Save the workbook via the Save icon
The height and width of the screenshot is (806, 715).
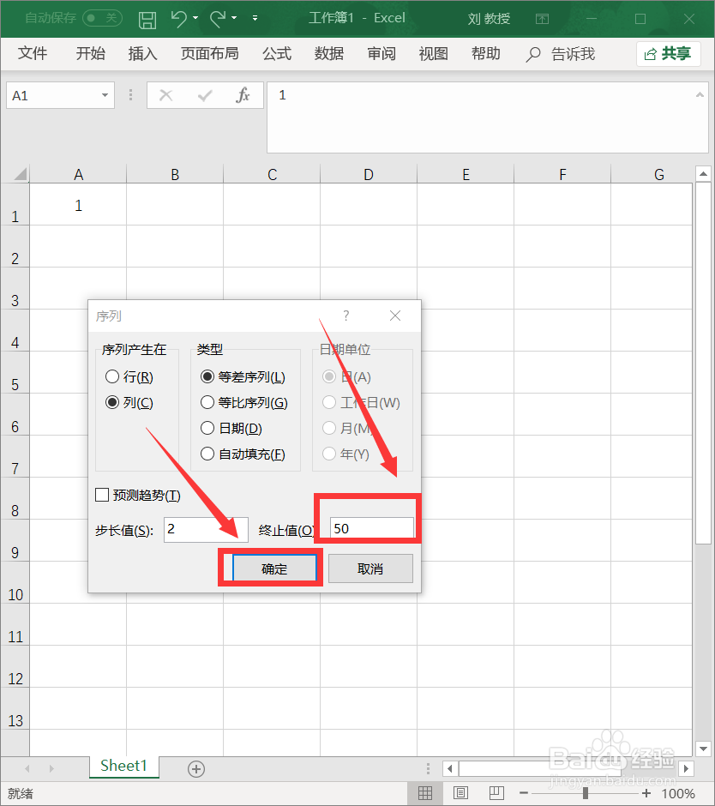click(147, 18)
